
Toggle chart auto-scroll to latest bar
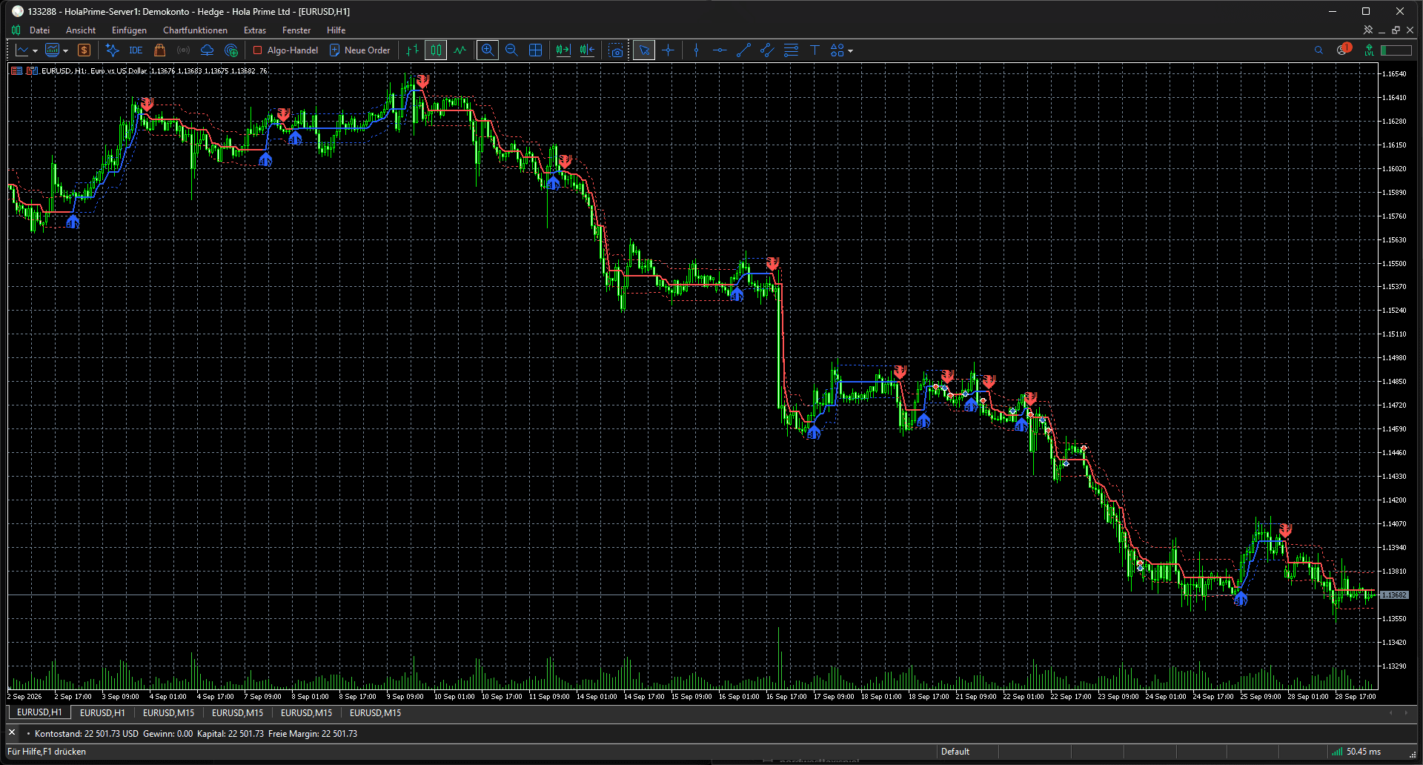click(563, 50)
